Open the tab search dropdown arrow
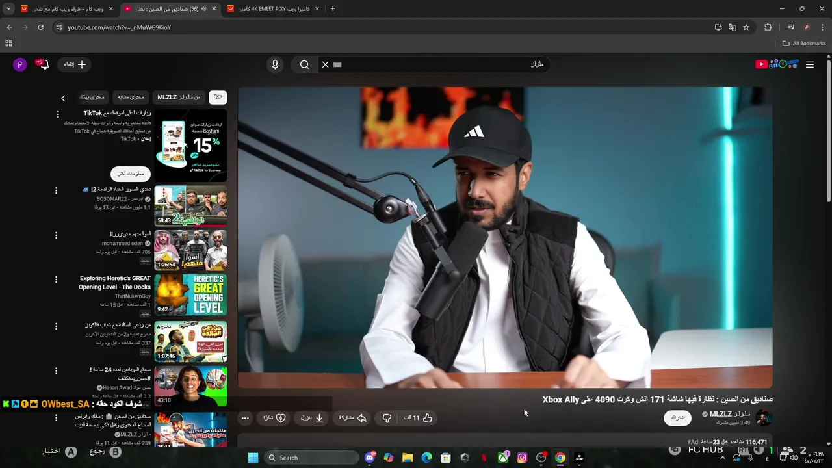 click(8, 9)
